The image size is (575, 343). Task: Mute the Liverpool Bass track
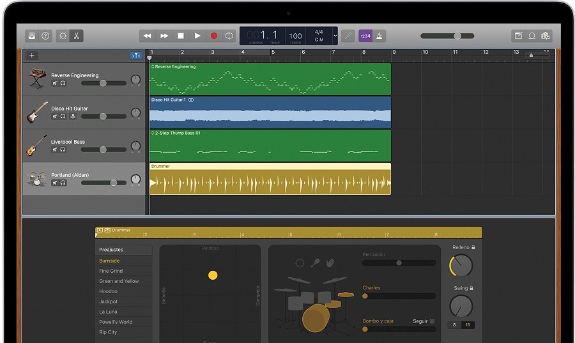click(55, 149)
